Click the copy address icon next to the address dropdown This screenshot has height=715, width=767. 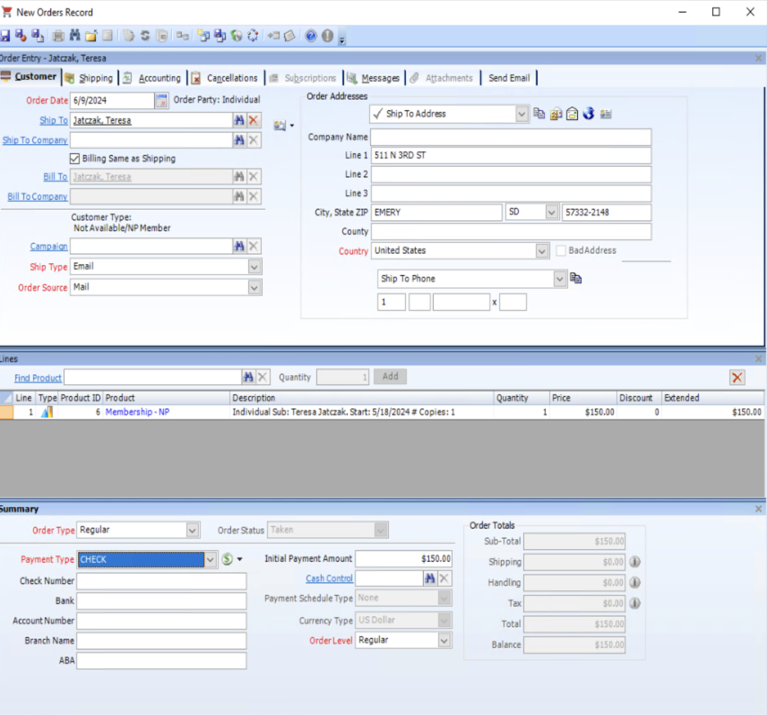click(x=539, y=114)
